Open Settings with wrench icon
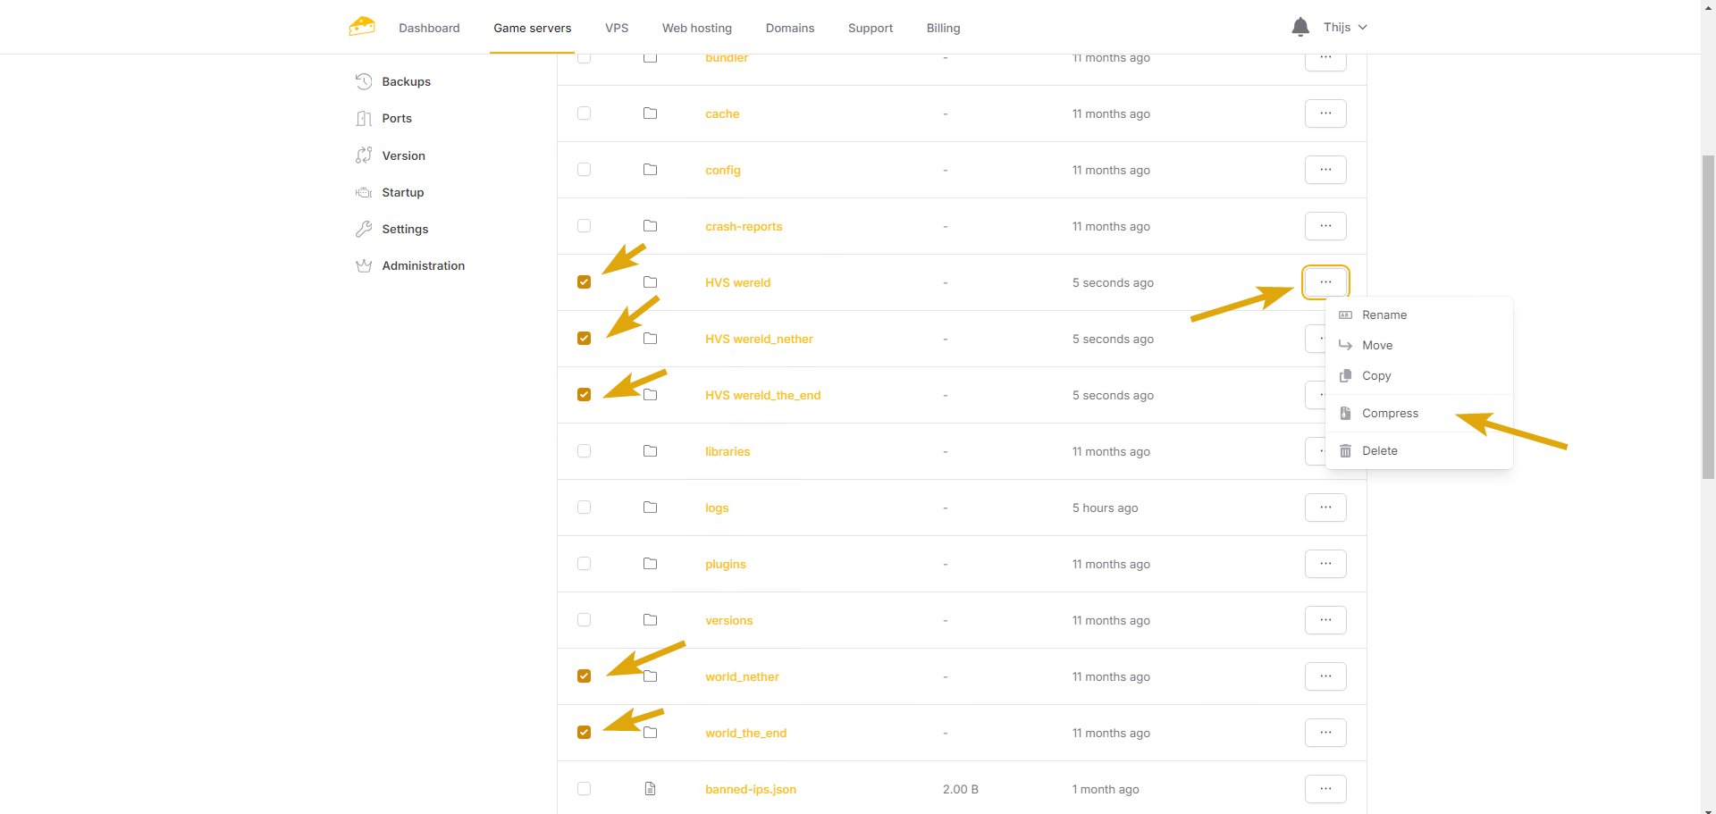The height and width of the screenshot is (814, 1716). pyautogui.click(x=404, y=229)
